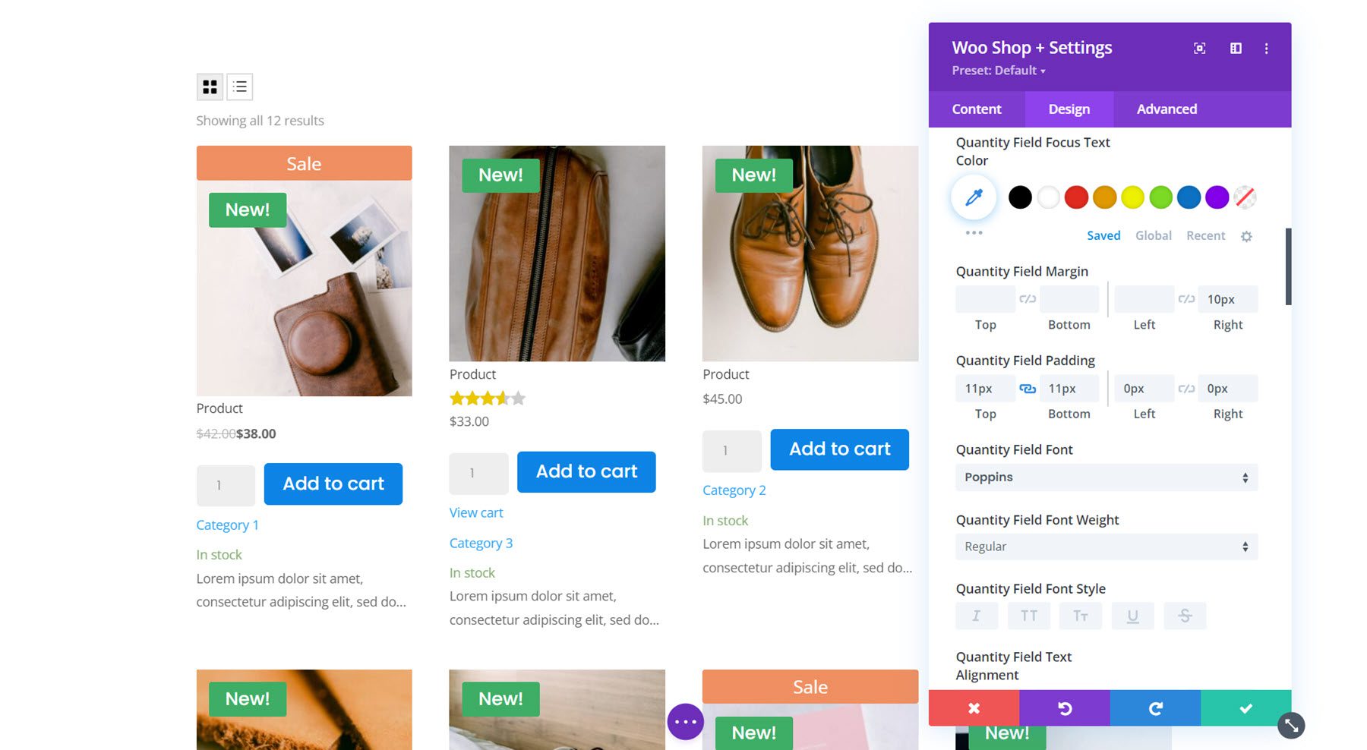Pick the green color swatch
Viewport: 1367px width, 750px height.
[1160, 197]
